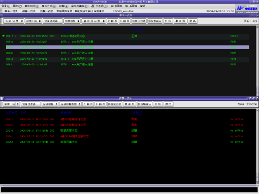Click 上翻页 in the event list toolbar
Image resolution: width=259 pixels, height=194 pixels.
112,21
